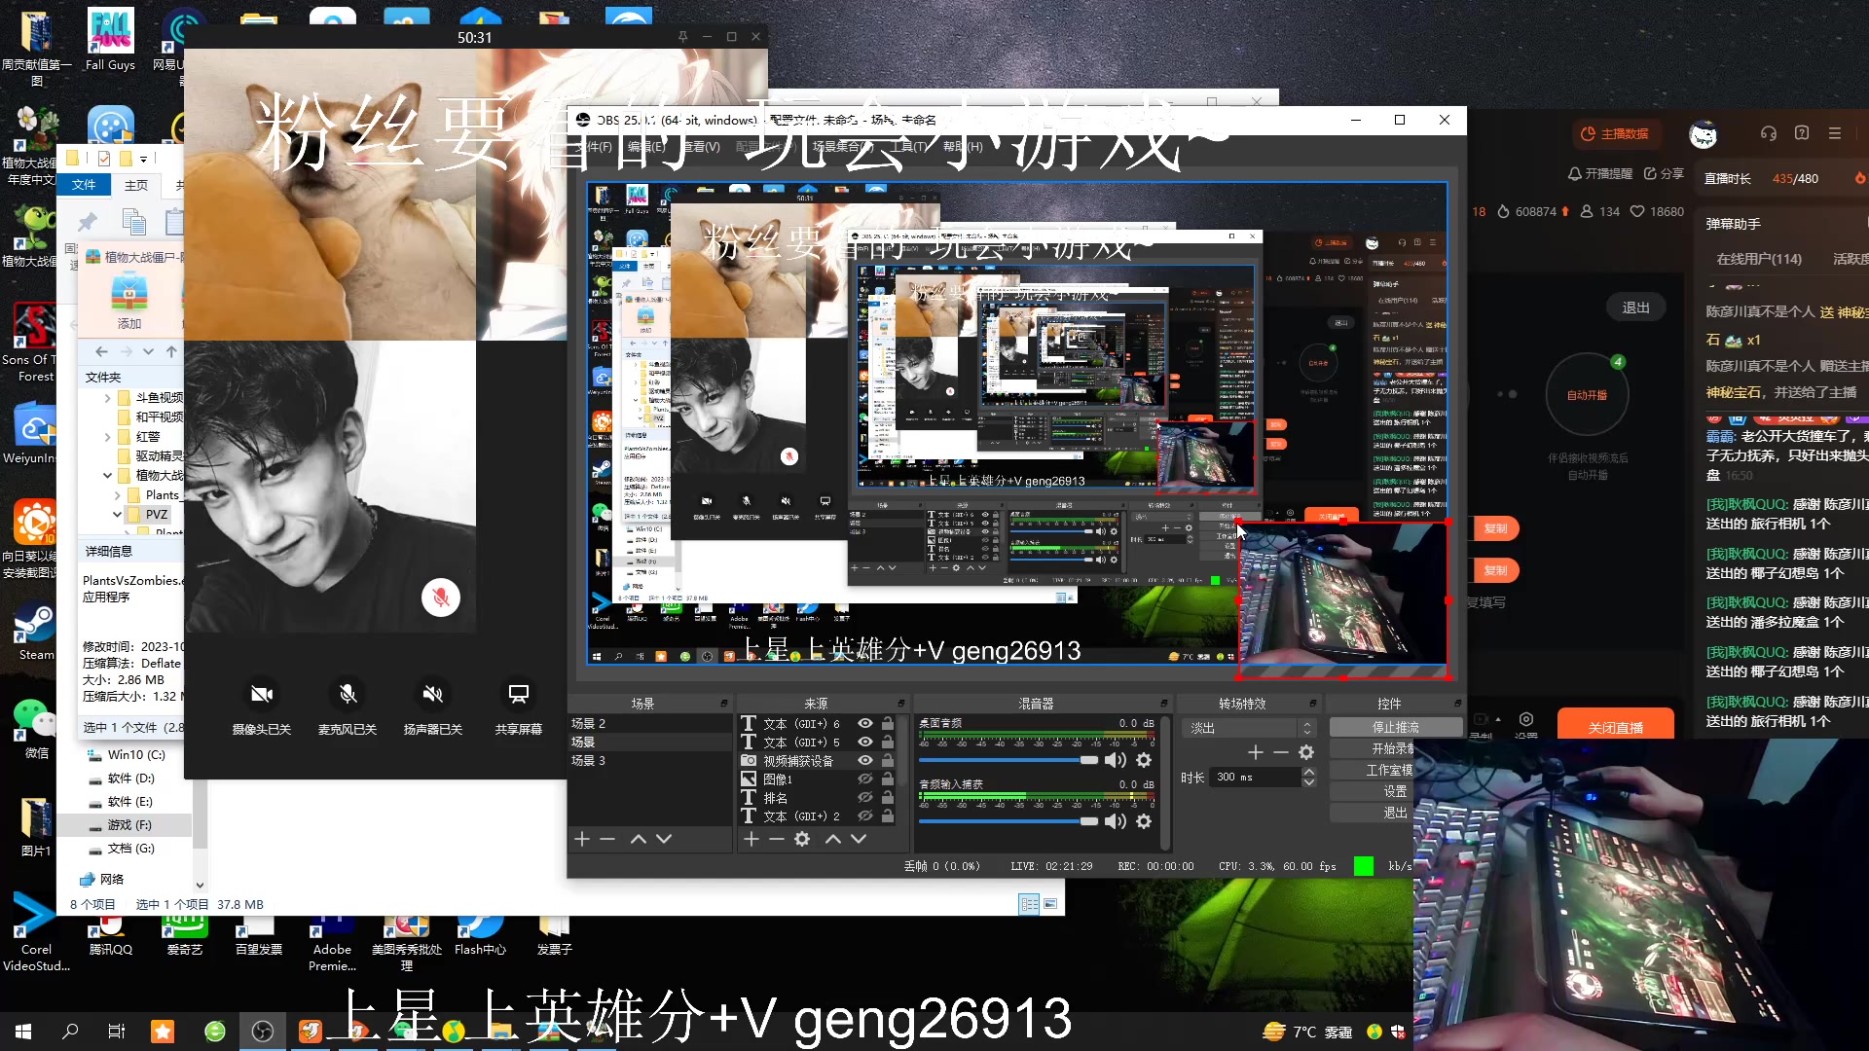1869x1051 pixels.
Task: Remove selected scene with minus icon
Action: (607, 839)
